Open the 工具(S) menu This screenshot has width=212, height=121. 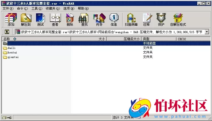(37, 9)
